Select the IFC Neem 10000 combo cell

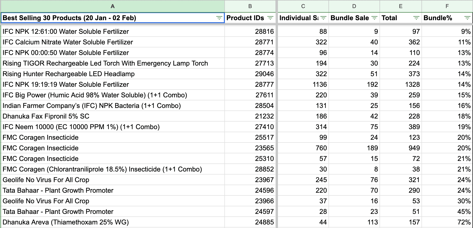click(113, 127)
